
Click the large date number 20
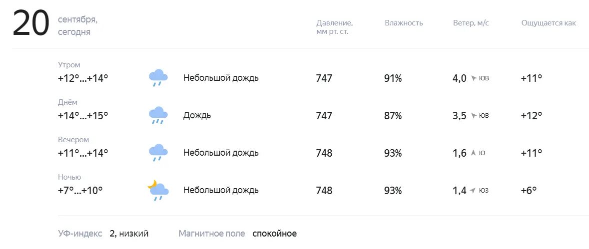pyautogui.click(x=31, y=23)
